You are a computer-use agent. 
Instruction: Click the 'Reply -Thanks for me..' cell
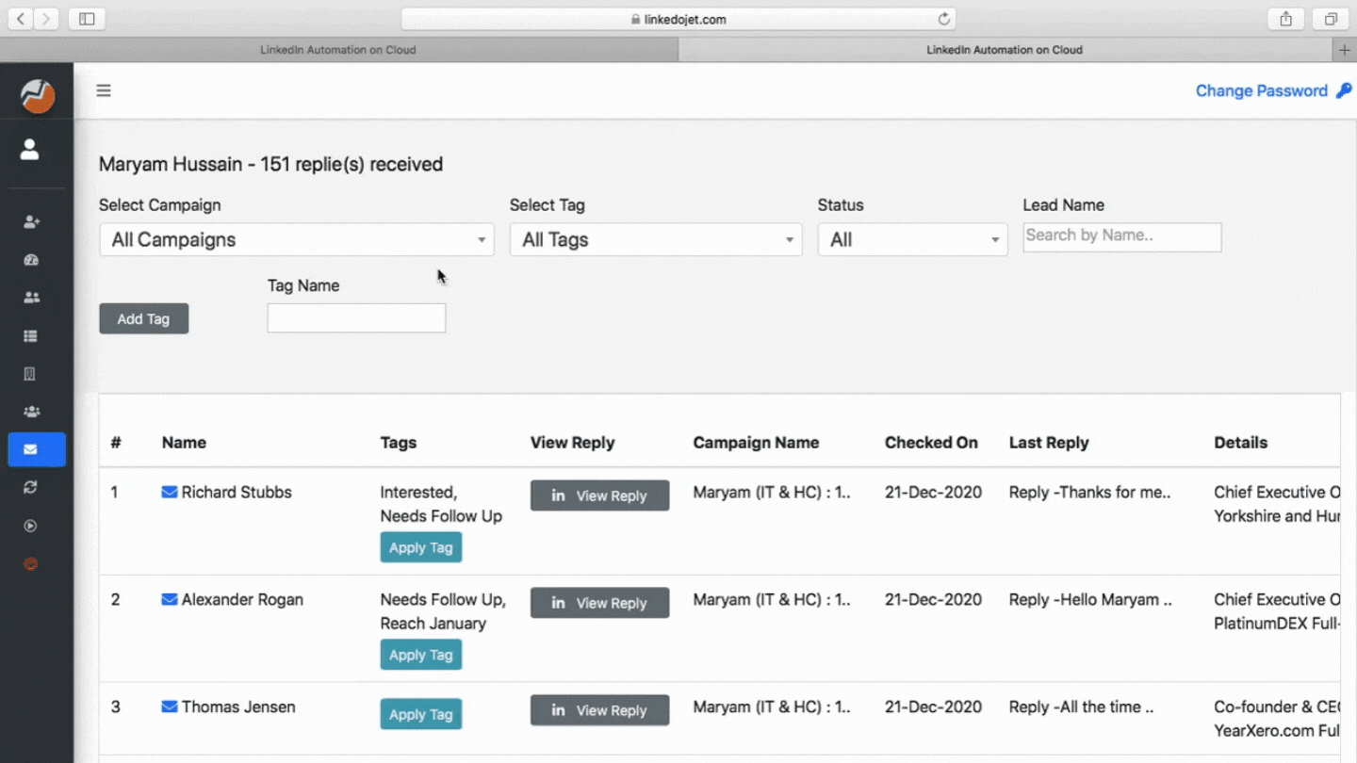click(1090, 492)
